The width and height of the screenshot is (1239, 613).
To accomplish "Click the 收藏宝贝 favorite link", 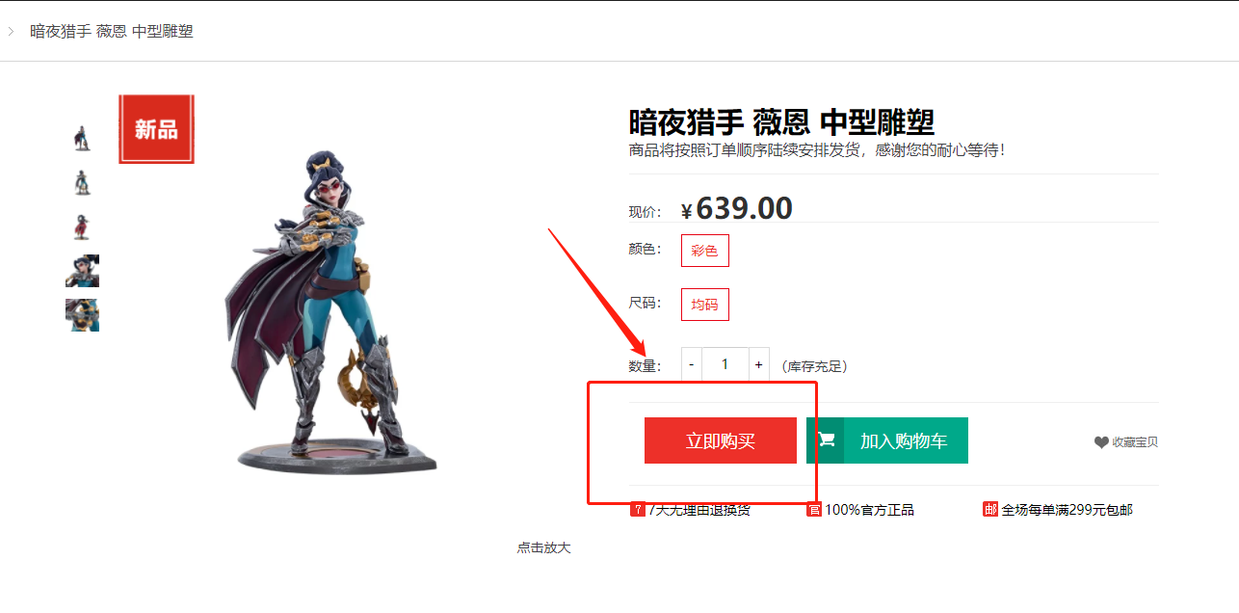I will coord(1126,442).
